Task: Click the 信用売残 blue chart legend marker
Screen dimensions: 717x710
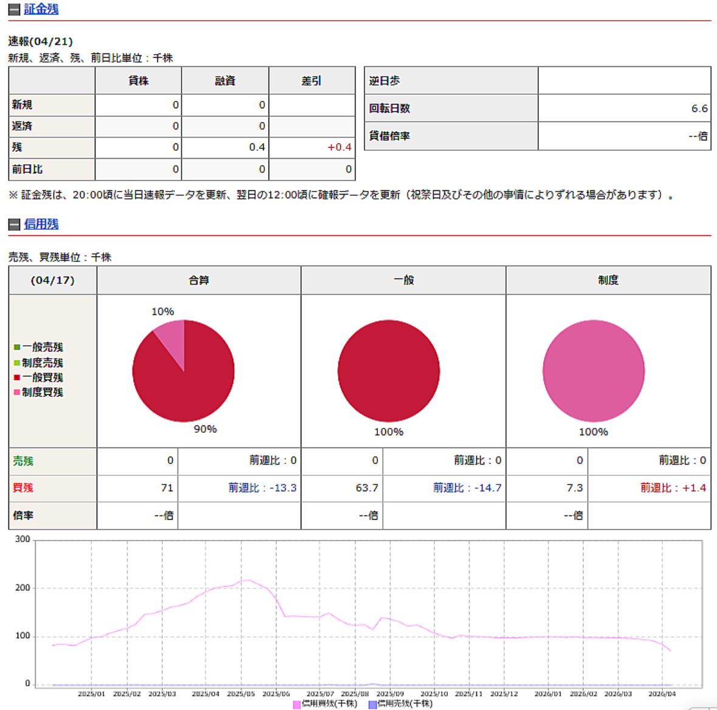Action: (372, 705)
